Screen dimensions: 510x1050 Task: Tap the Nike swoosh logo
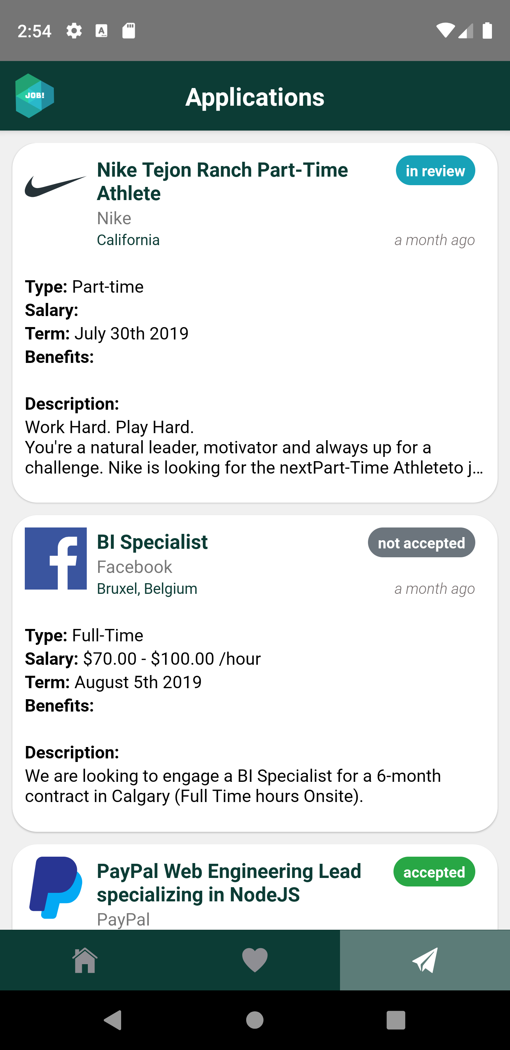point(56,187)
